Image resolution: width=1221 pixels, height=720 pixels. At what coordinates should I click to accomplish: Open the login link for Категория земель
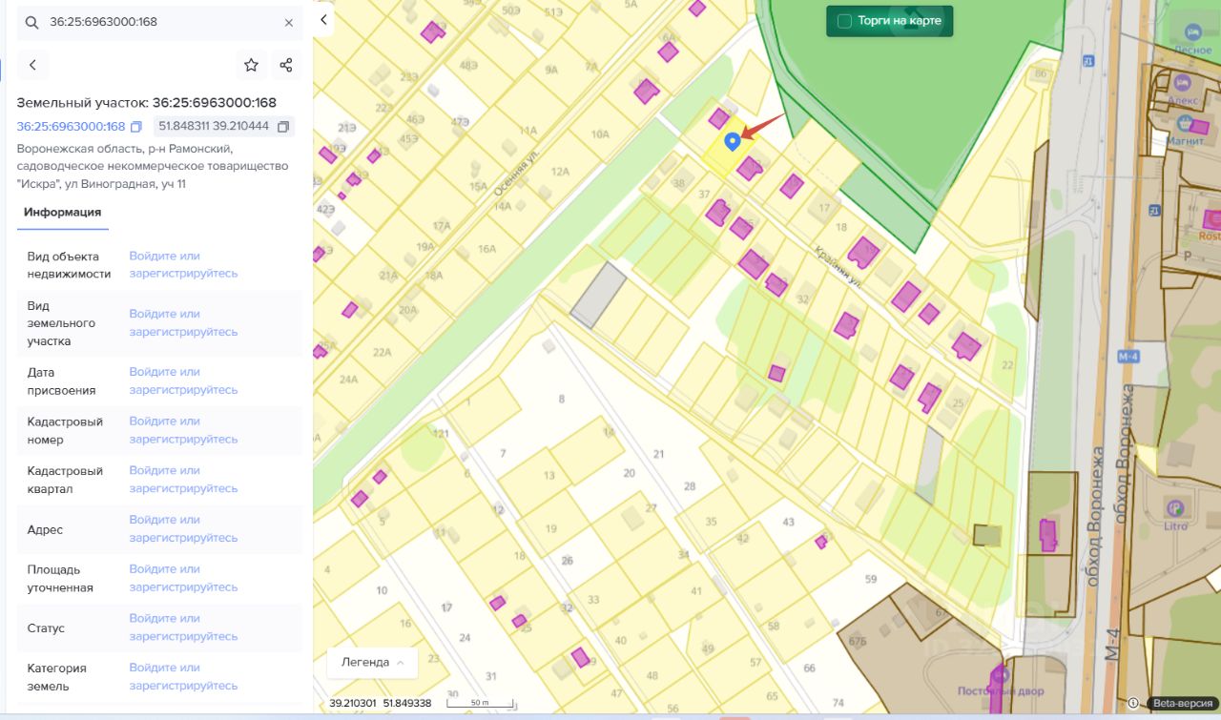(183, 677)
